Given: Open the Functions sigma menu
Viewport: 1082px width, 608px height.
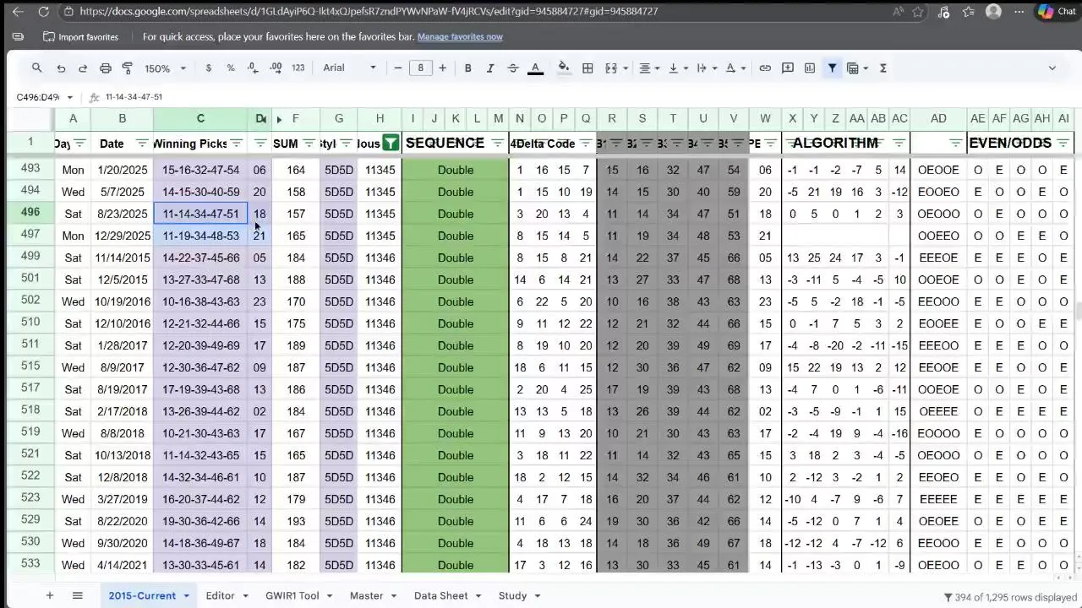Looking at the screenshot, I should [x=883, y=68].
